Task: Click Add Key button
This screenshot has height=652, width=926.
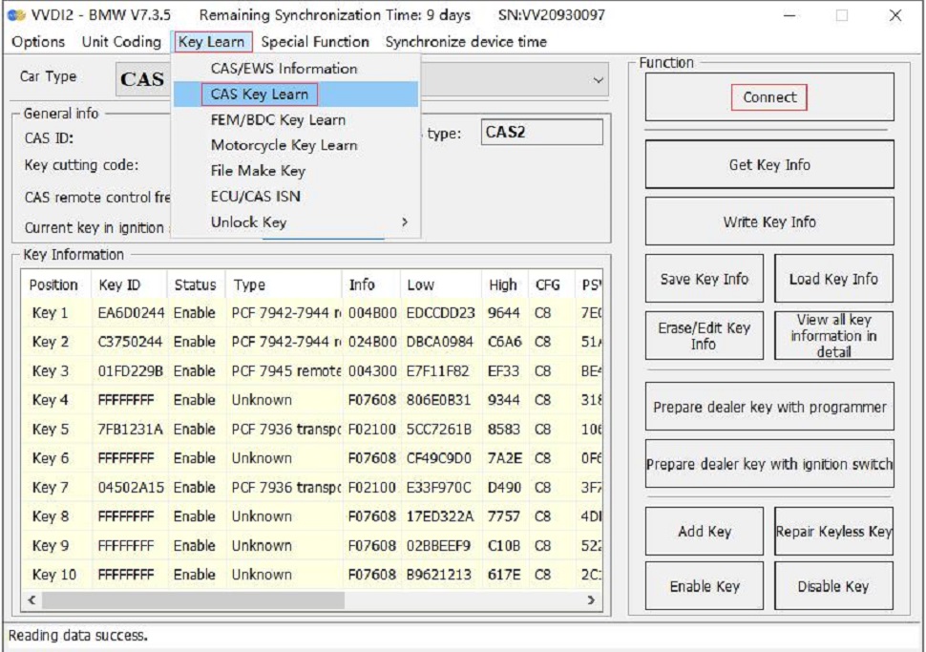Action: point(705,532)
